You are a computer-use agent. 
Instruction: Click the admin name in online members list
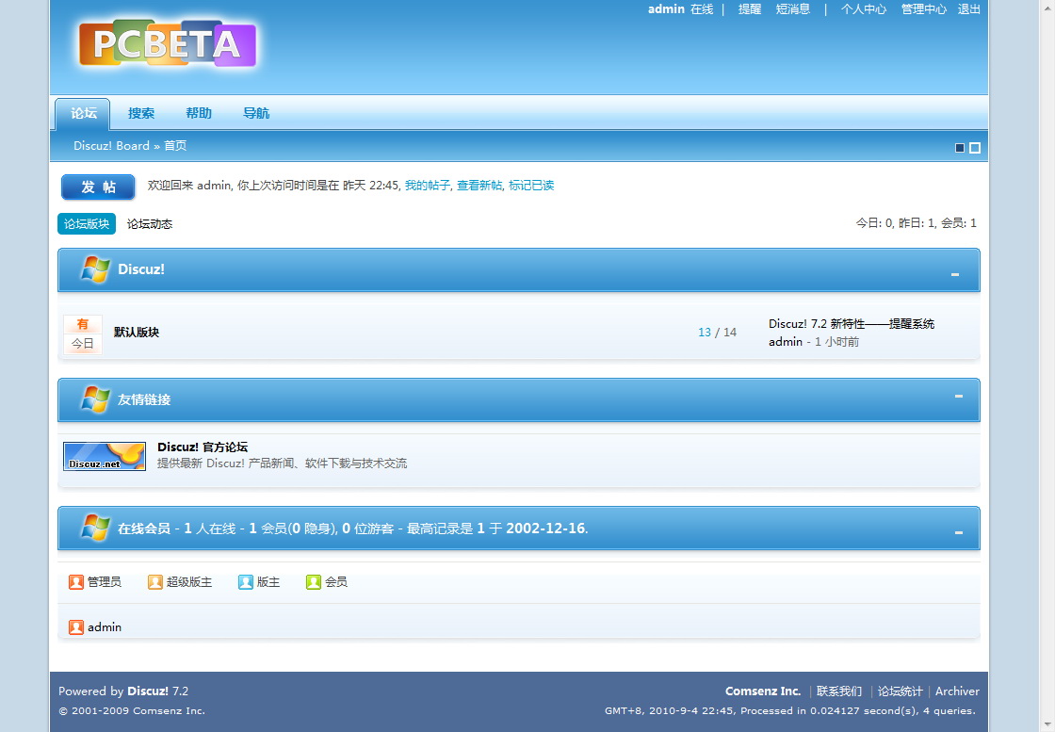pos(105,627)
